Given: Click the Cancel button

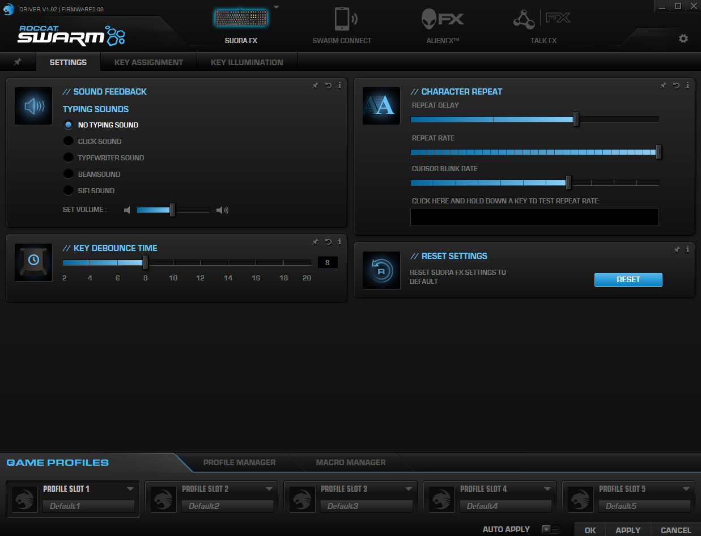Looking at the screenshot, I should [x=675, y=530].
